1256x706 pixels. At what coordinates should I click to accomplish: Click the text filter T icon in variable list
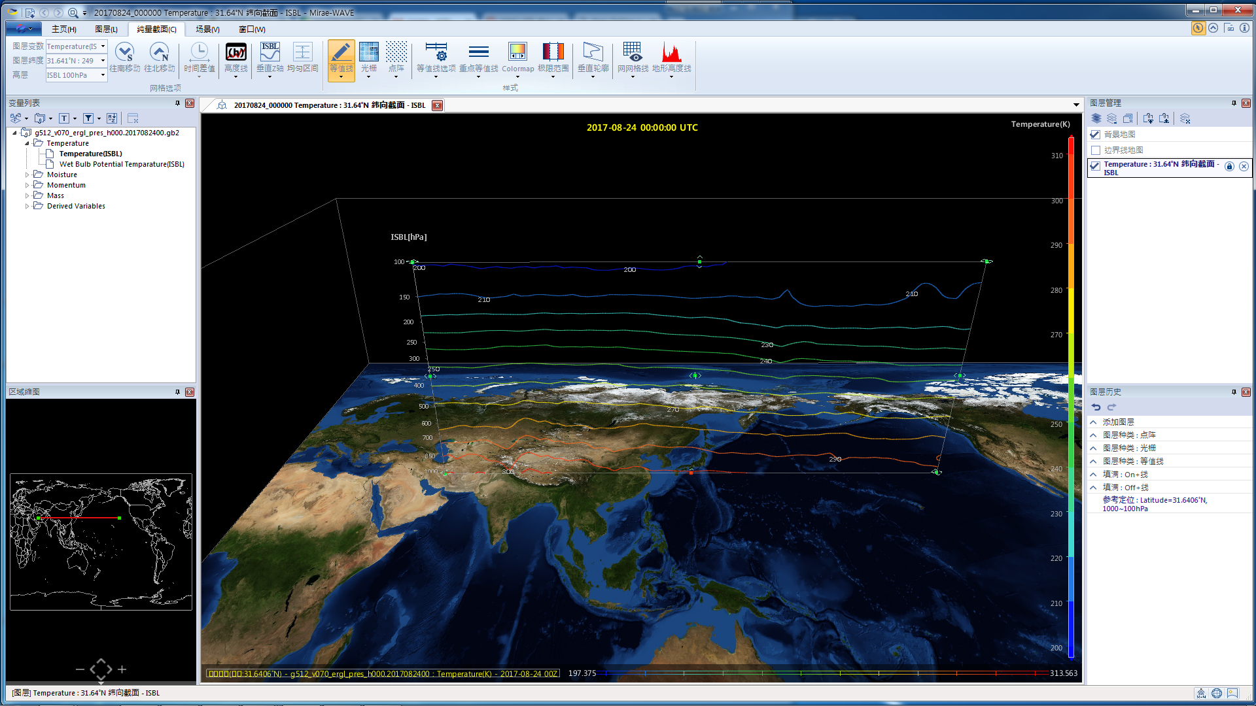coord(64,118)
